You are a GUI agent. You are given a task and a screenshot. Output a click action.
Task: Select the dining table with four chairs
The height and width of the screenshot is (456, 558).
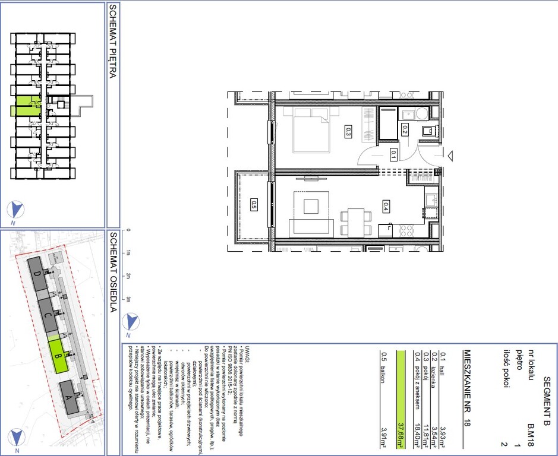pos(356,223)
